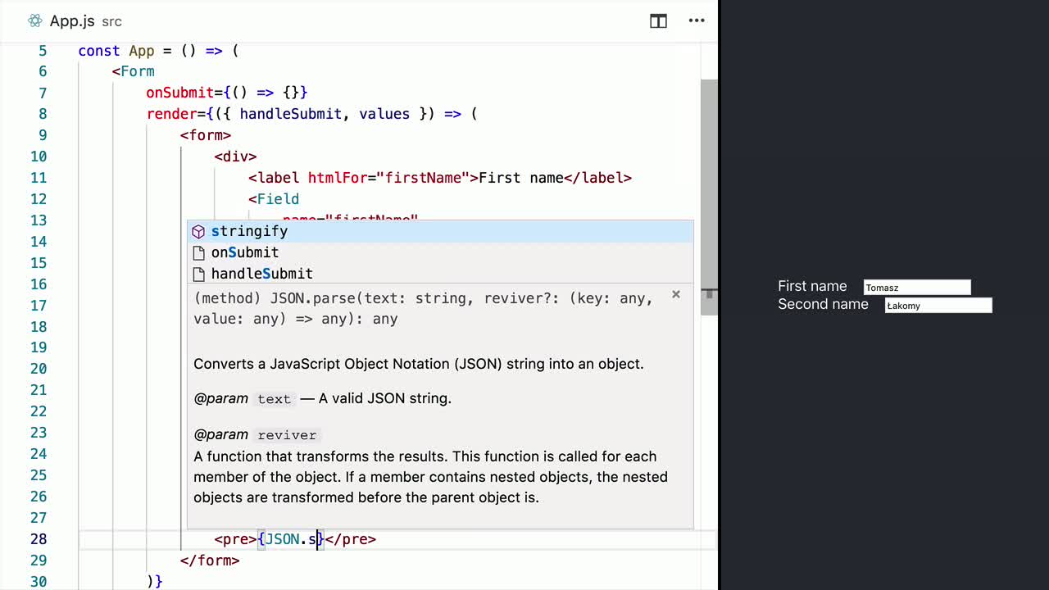Select the handleSubmit autocomplete suggestion

coord(261,274)
